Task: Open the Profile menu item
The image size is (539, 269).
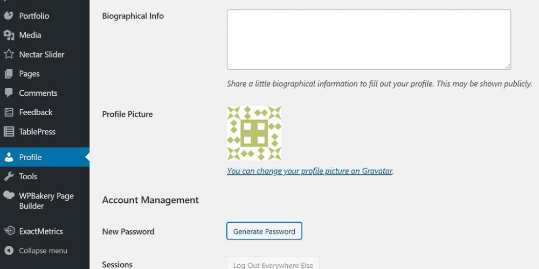Action: tap(30, 157)
